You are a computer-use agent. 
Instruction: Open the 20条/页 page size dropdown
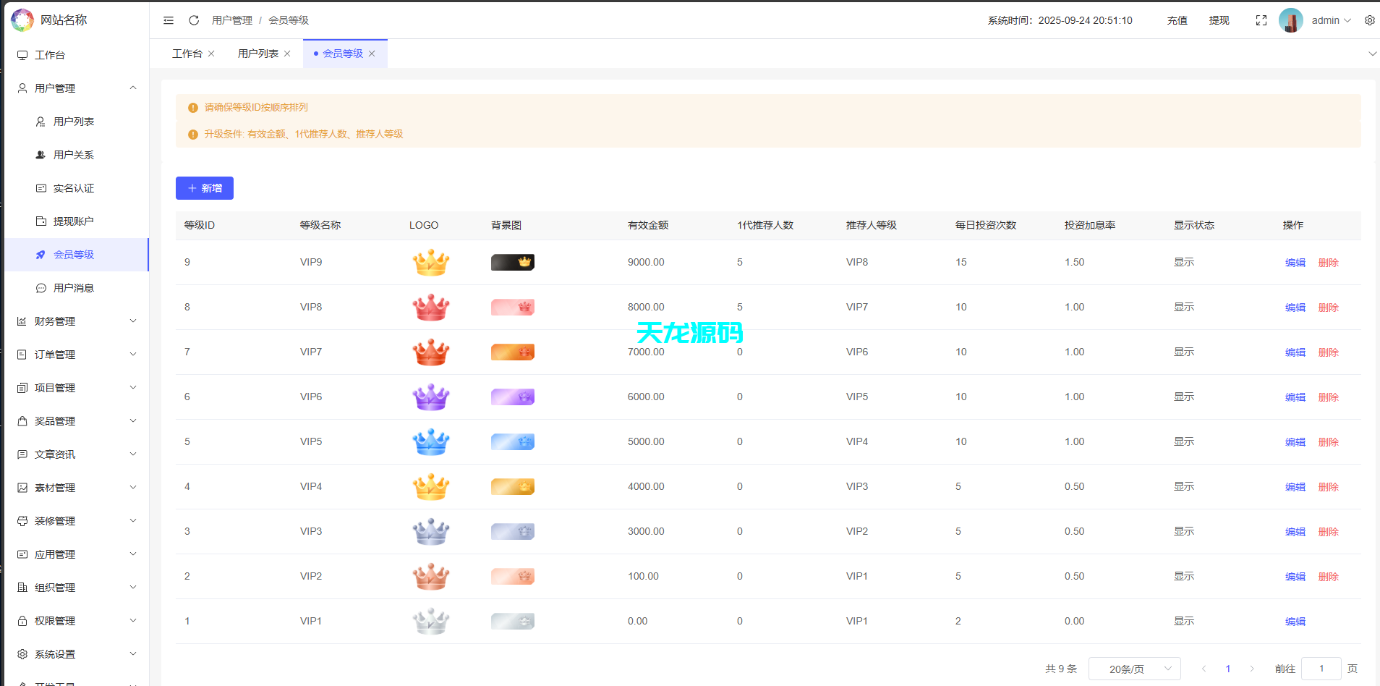pos(1133,668)
